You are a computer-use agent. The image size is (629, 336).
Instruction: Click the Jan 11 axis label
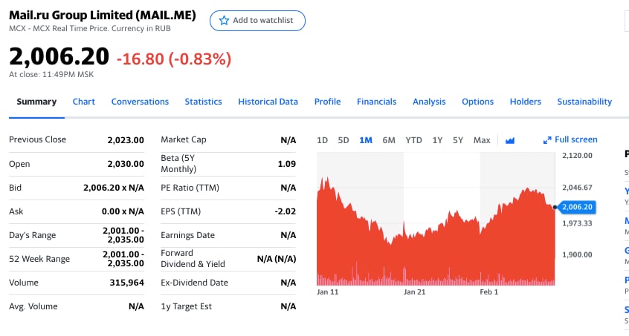click(327, 292)
